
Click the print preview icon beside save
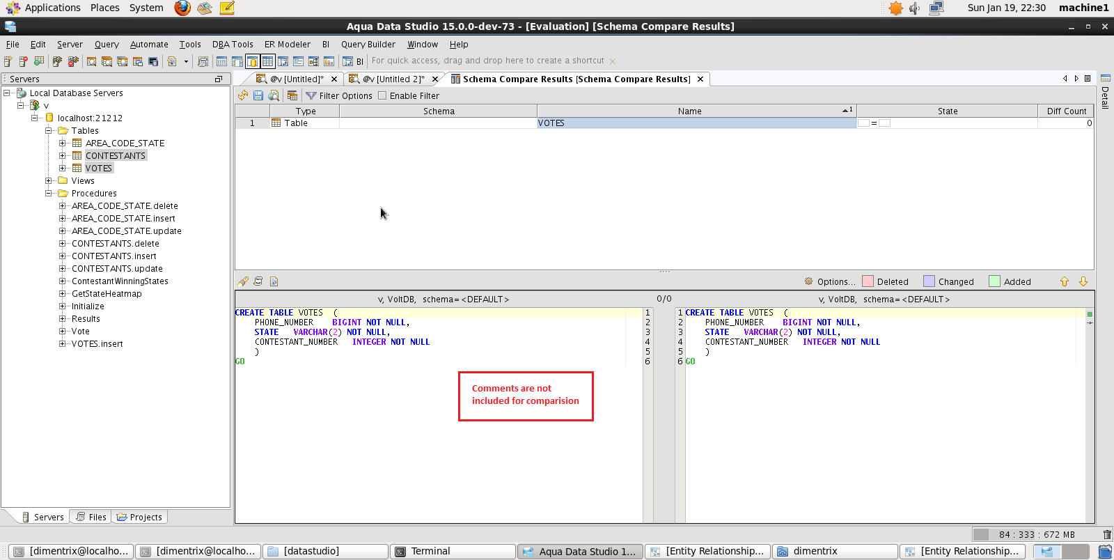click(x=274, y=95)
